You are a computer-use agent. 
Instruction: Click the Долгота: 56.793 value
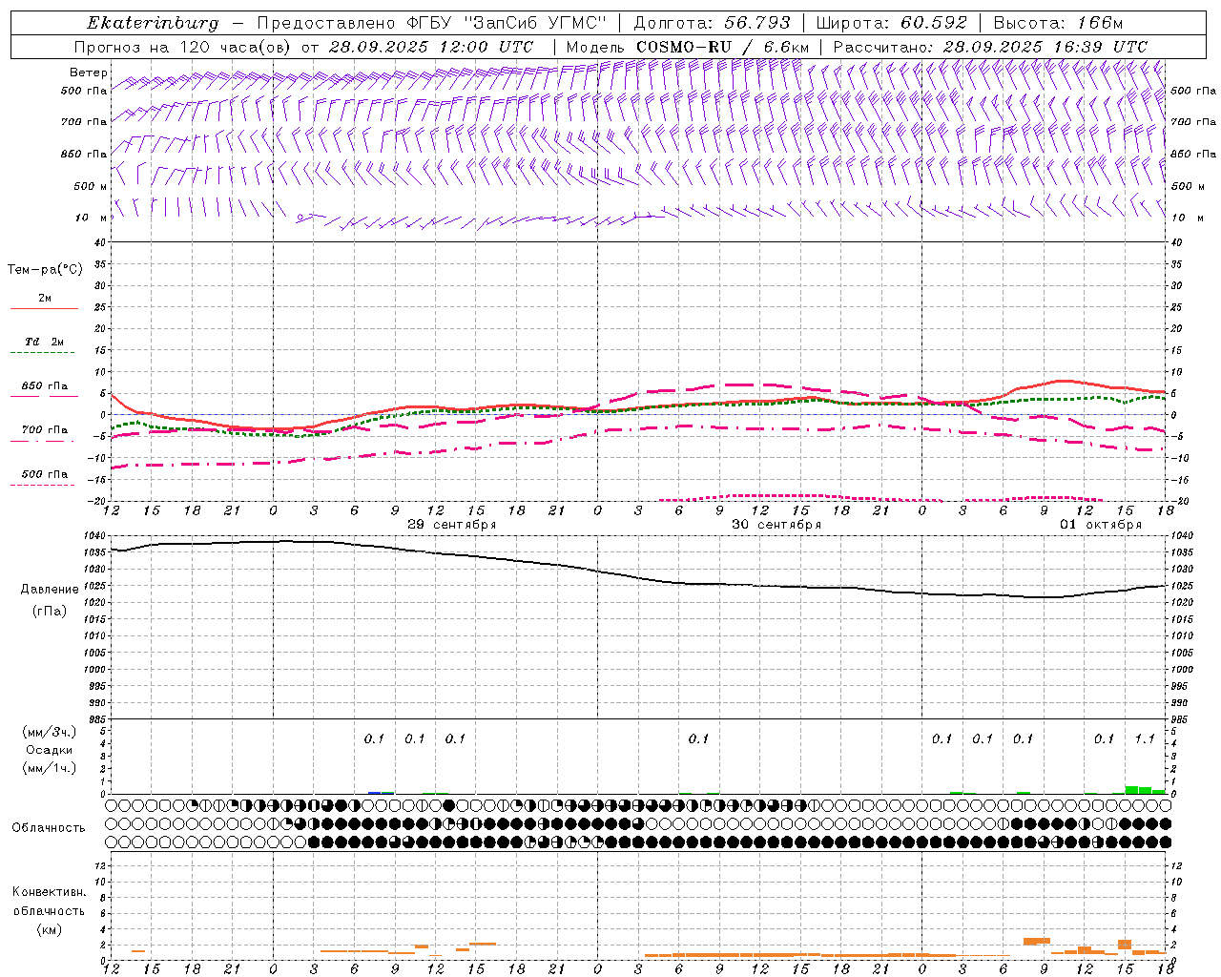pyautogui.click(x=713, y=23)
